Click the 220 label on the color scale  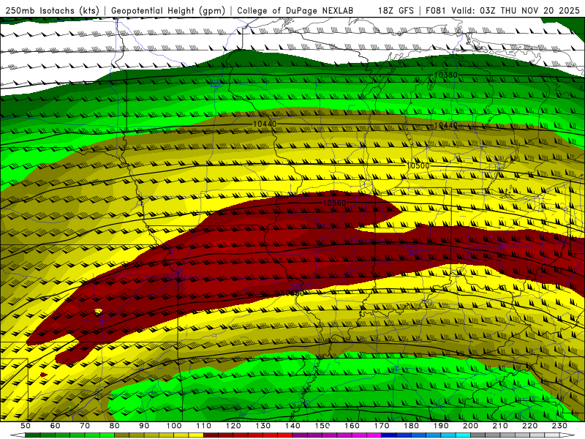tap(529, 426)
